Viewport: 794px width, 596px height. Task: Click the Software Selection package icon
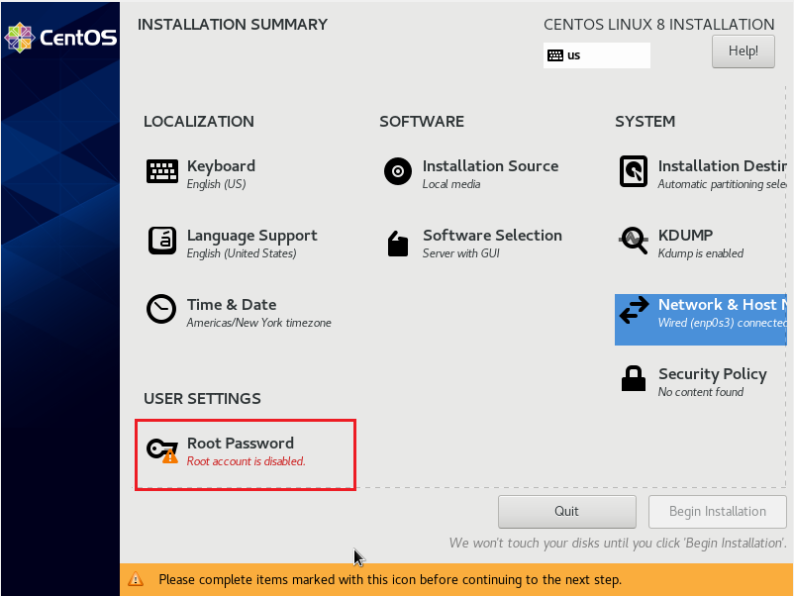pyautogui.click(x=398, y=245)
